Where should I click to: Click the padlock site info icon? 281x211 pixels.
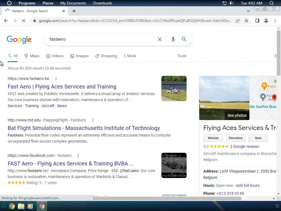point(34,21)
